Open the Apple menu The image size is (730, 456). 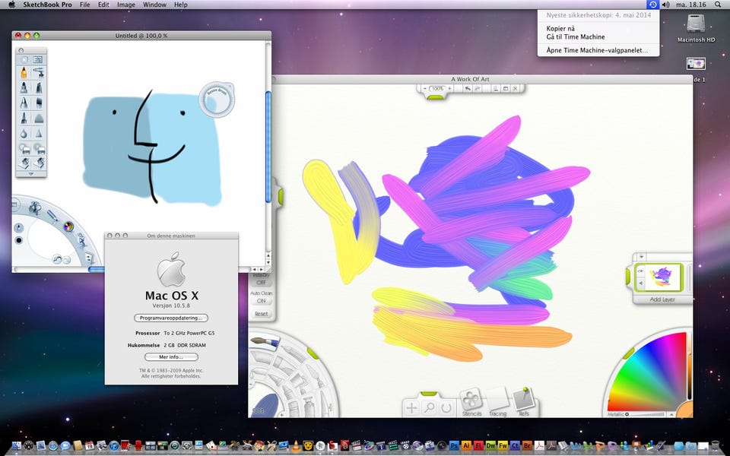[x=11, y=5]
